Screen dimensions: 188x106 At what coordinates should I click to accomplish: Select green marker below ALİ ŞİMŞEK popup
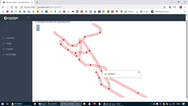tap(109, 84)
